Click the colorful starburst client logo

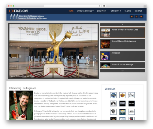pyautogui.click(x=122, y=112)
